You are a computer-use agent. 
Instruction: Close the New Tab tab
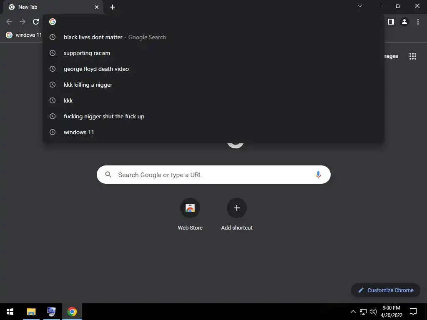[x=97, y=7]
